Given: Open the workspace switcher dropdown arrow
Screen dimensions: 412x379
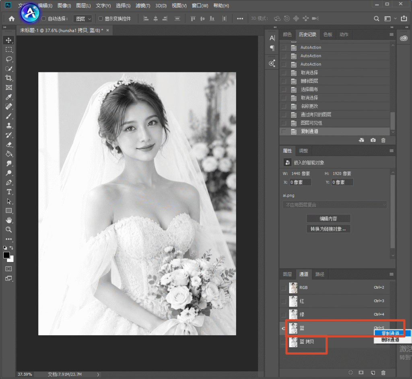Looking at the screenshot, I should coord(395,18).
